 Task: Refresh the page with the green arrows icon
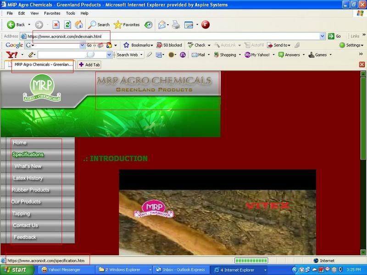[67, 25]
